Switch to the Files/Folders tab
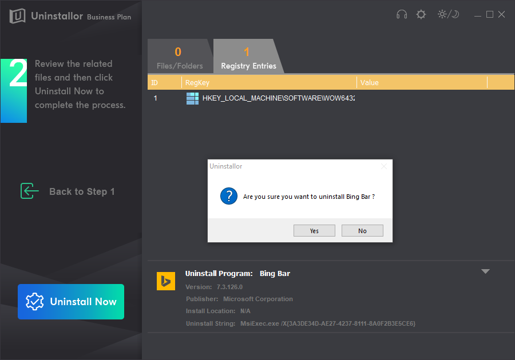This screenshot has height=360, width=515. tap(180, 56)
